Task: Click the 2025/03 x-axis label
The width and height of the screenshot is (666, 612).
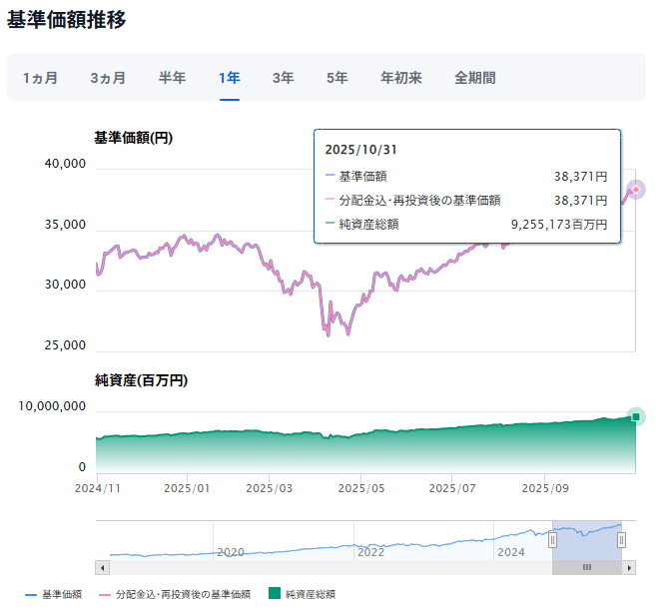Action: click(x=270, y=488)
